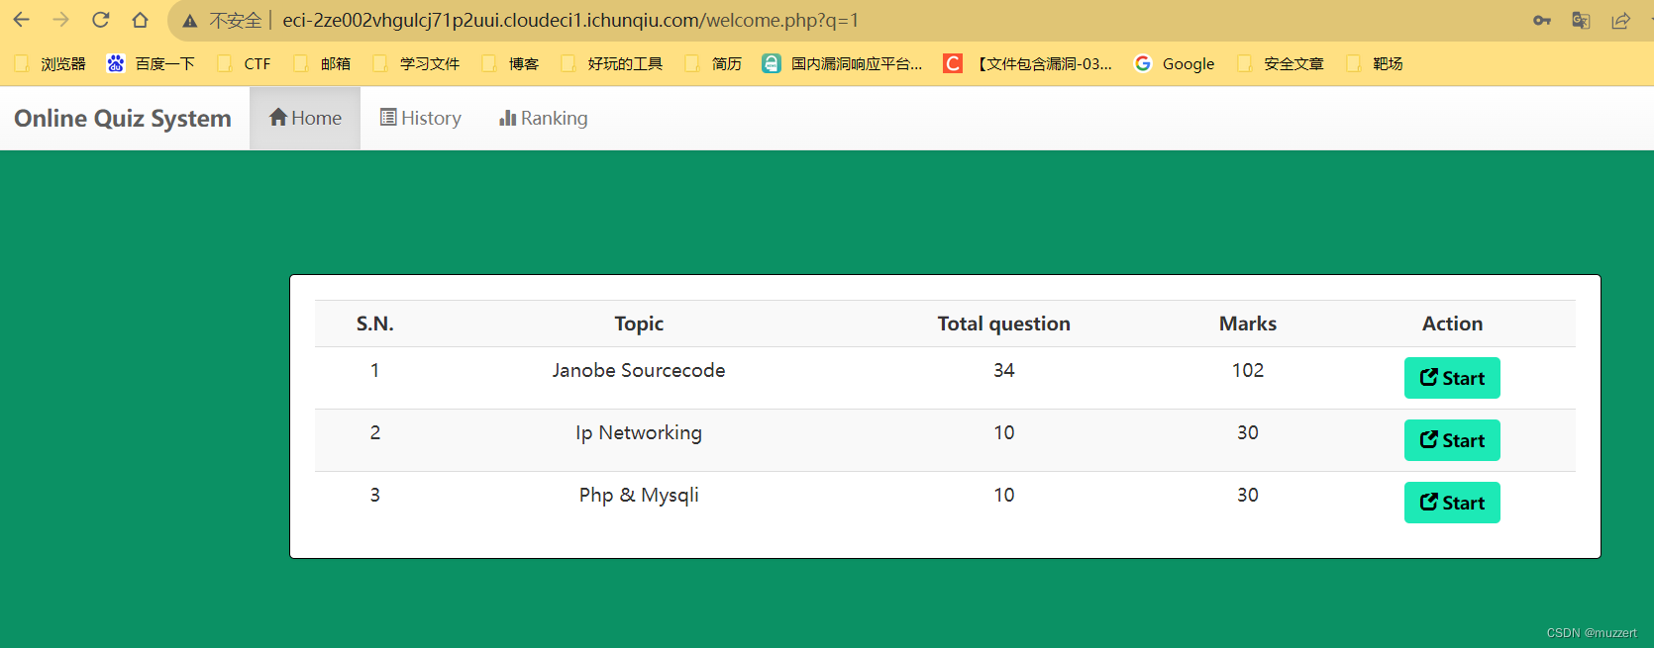Screen dimensions: 1654x648
Task: Open the 安全文章 bookmark folder
Action: 1281,63
